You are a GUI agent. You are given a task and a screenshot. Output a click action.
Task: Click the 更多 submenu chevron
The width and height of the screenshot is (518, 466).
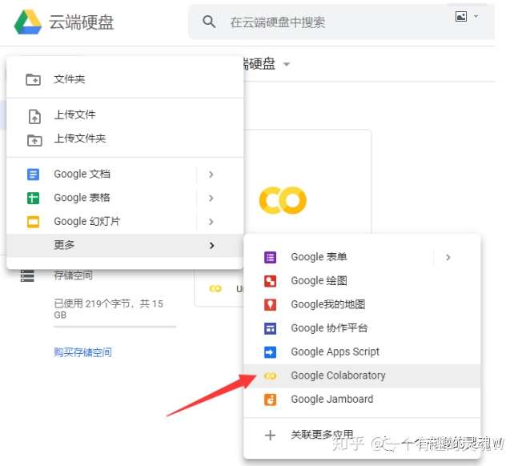(211, 245)
